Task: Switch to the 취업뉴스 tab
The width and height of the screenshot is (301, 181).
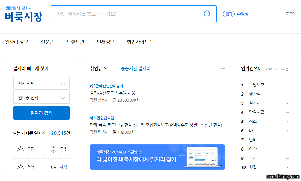Action: point(98,69)
